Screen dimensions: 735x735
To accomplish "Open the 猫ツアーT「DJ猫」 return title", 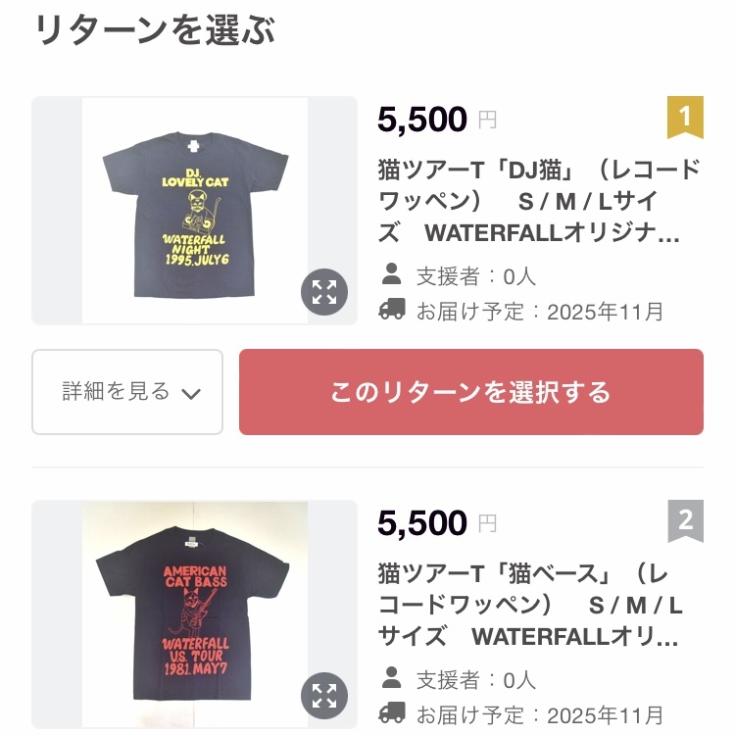I will click(539, 202).
